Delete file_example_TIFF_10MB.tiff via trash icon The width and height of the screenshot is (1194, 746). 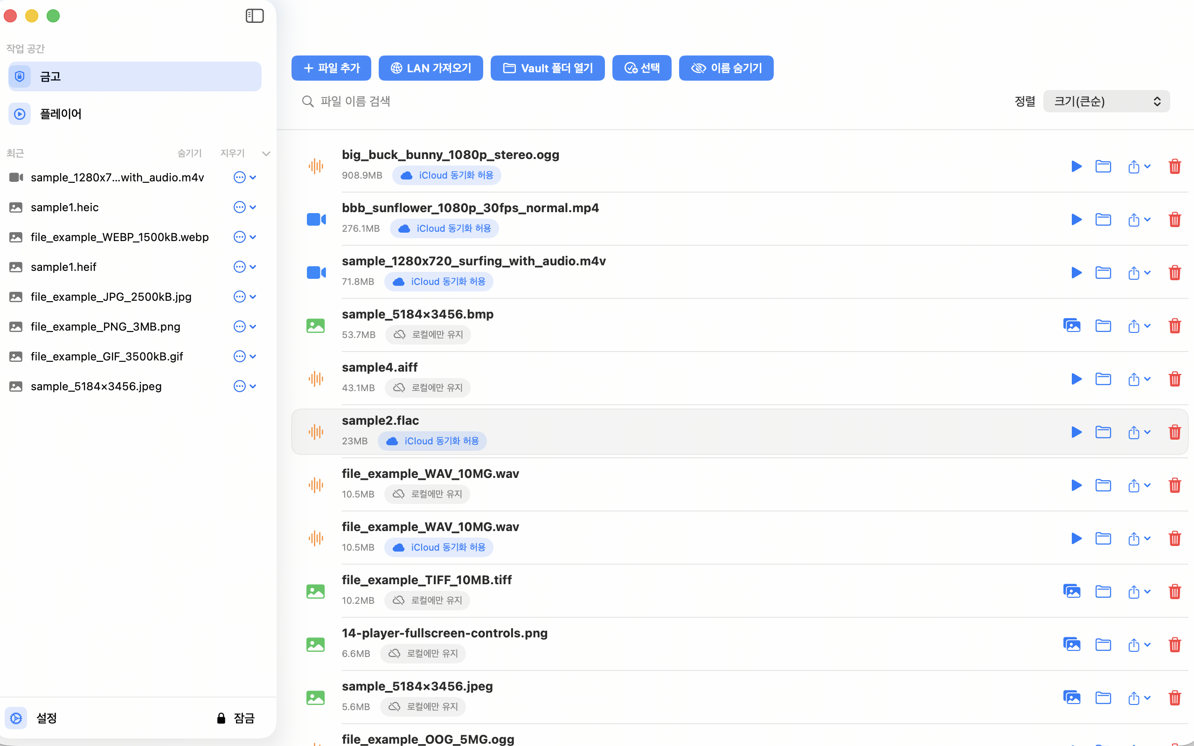[1175, 591]
